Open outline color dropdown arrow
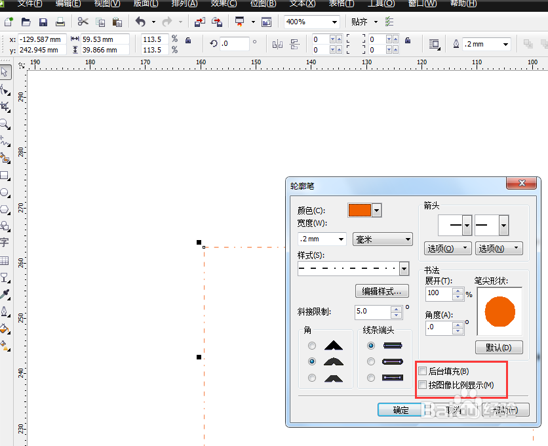The image size is (548, 446). [376, 211]
